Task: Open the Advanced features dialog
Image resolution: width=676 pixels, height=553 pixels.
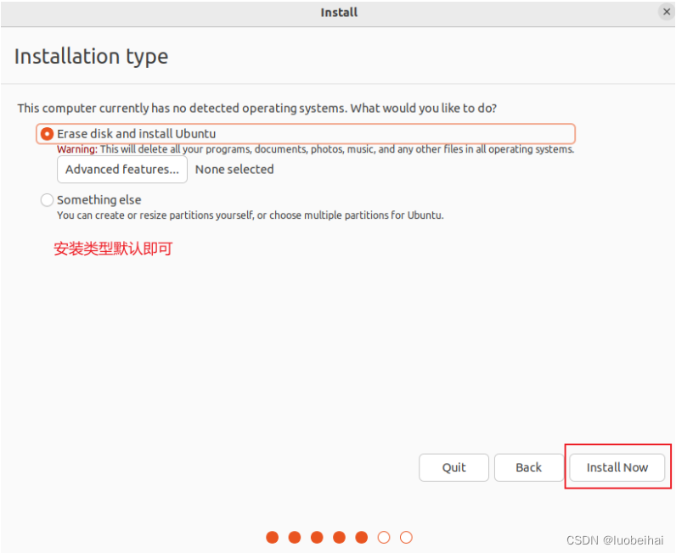Action: (x=122, y=170)
